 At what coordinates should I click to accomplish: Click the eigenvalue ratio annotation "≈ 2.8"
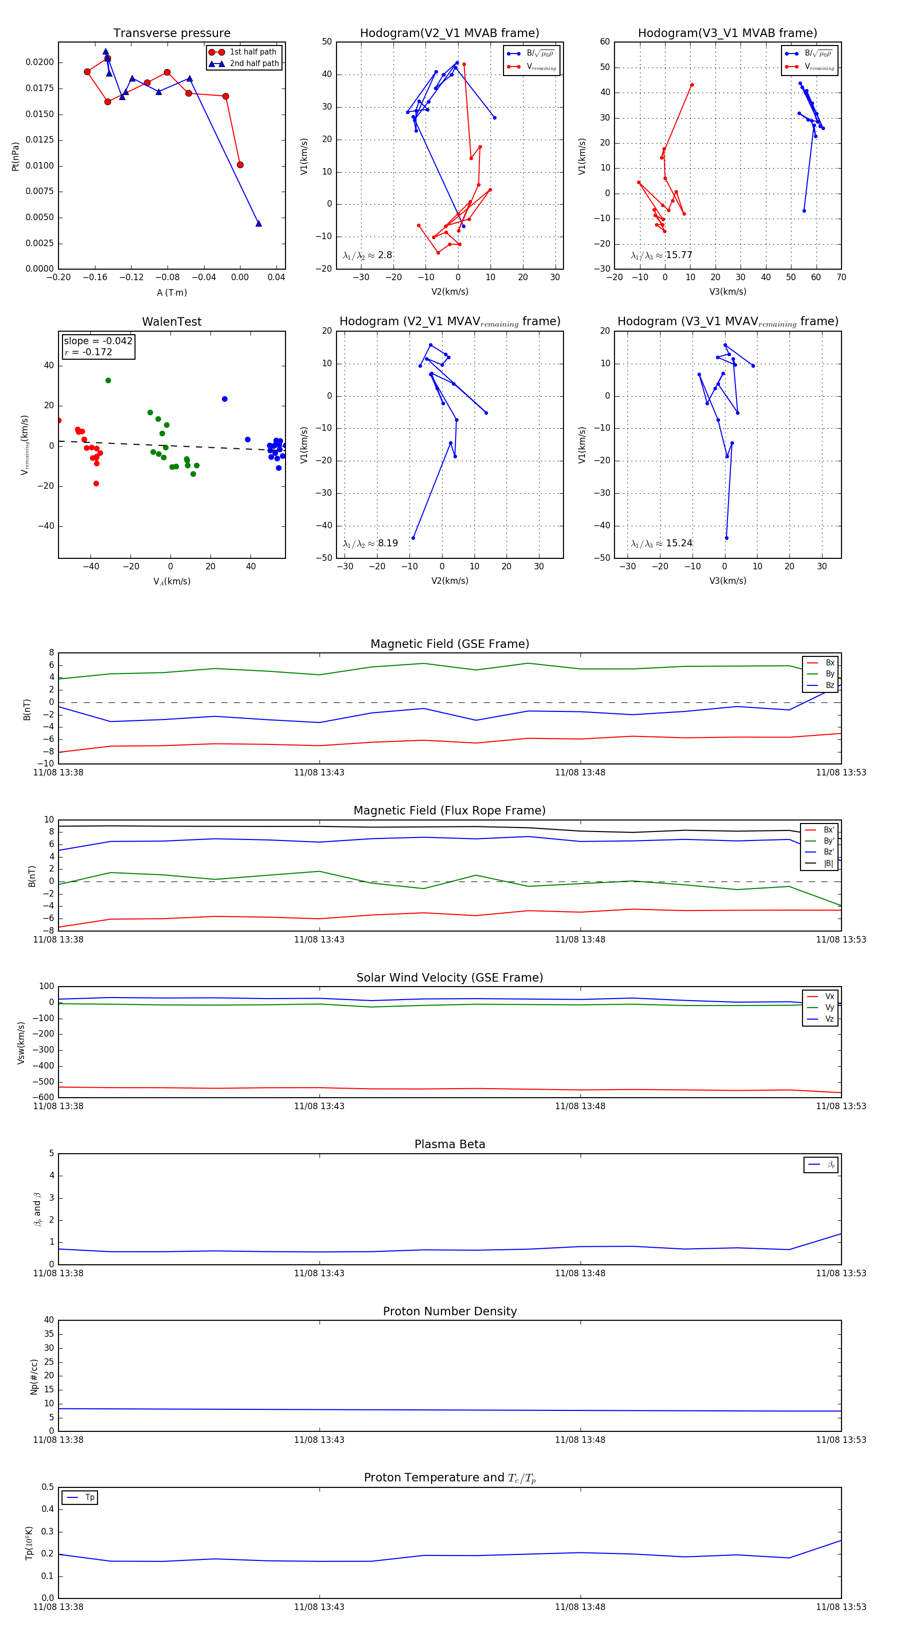pyautogui.click(x=367, y=255)
